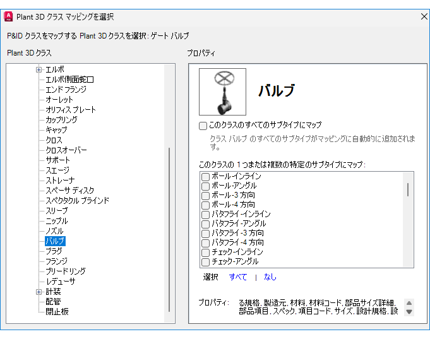The image size is (430, 339).
Task: Select ノズル in the class tree
Action: [x=54, y=231]
